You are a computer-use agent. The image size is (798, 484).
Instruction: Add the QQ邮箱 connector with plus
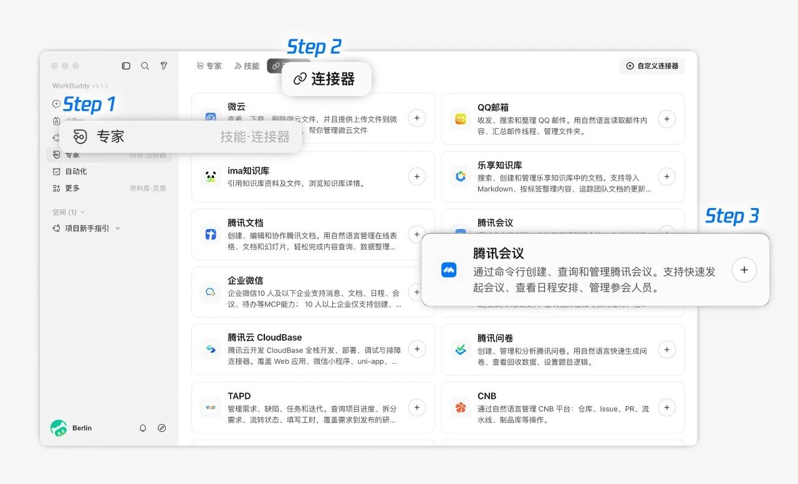click(x=667, y=118)
